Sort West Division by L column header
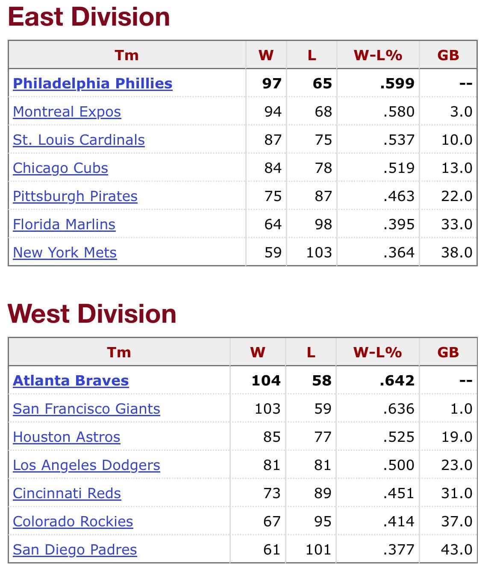Viewport: 500px width, 575px height. click(x=311, y=352)
